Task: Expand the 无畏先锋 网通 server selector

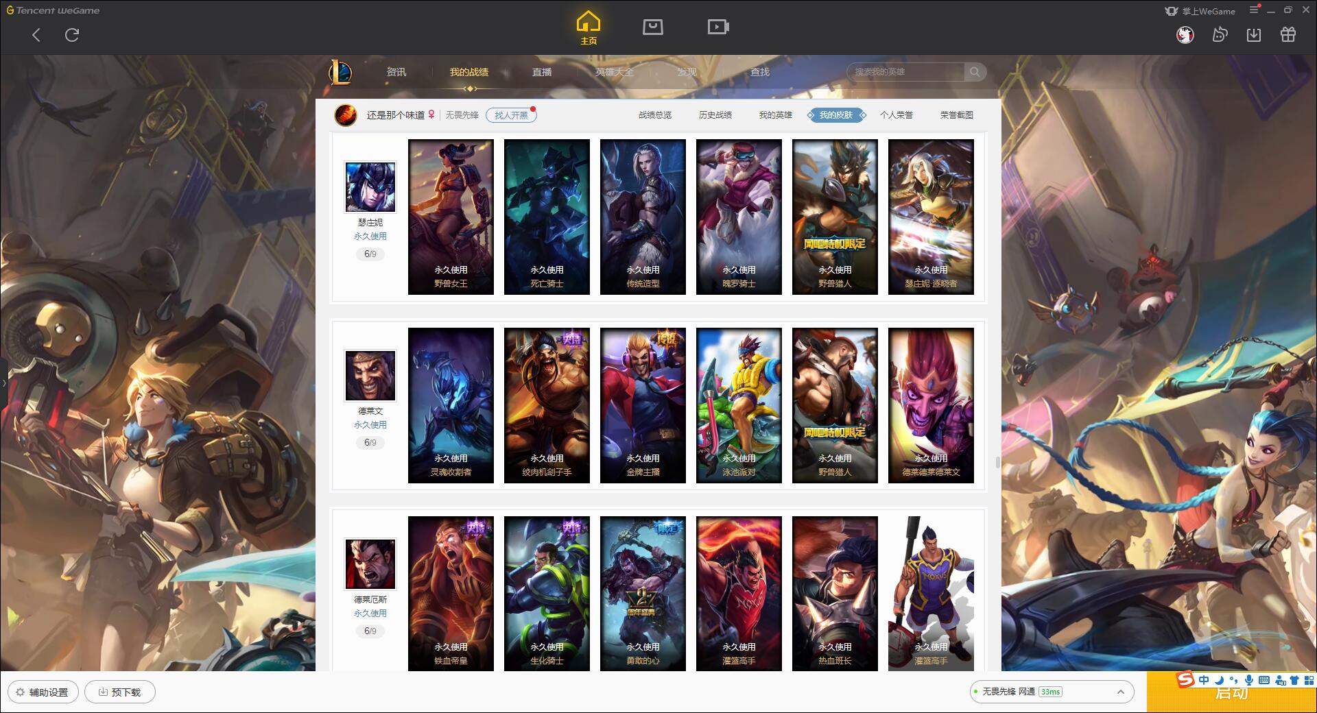Action: 1052,692
